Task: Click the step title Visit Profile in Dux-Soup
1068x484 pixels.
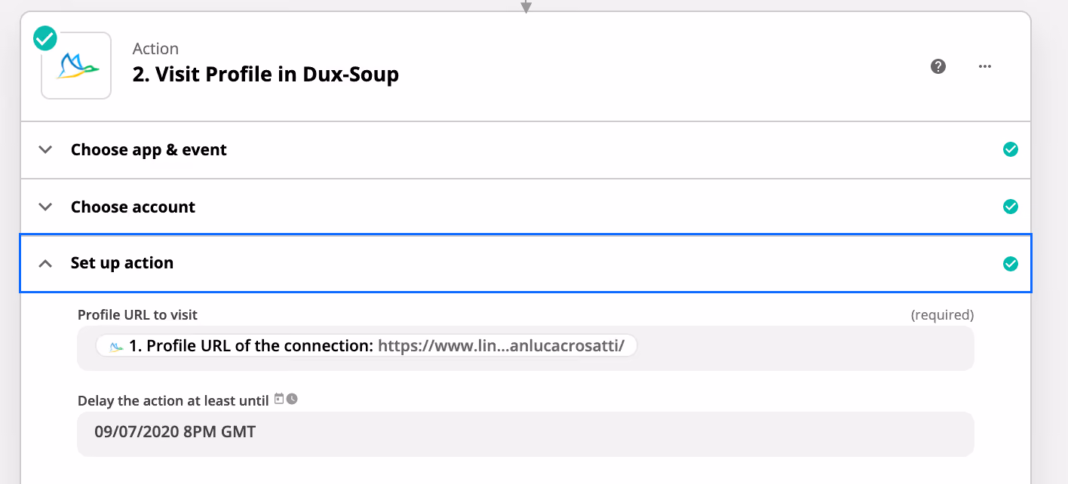Action: click(x=265, y=75)
